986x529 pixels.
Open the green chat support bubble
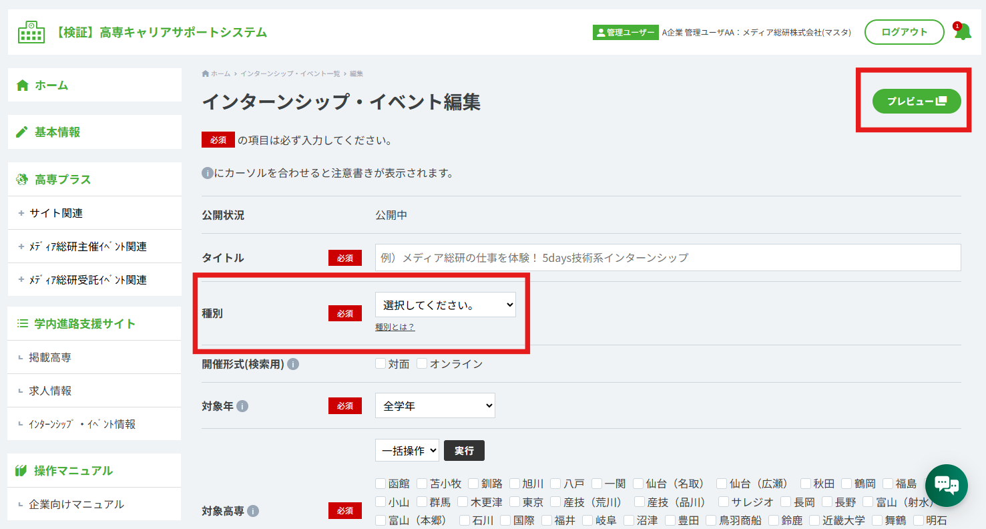947,485
